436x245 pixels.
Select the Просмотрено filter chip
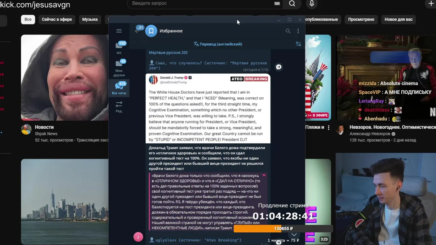361,19
